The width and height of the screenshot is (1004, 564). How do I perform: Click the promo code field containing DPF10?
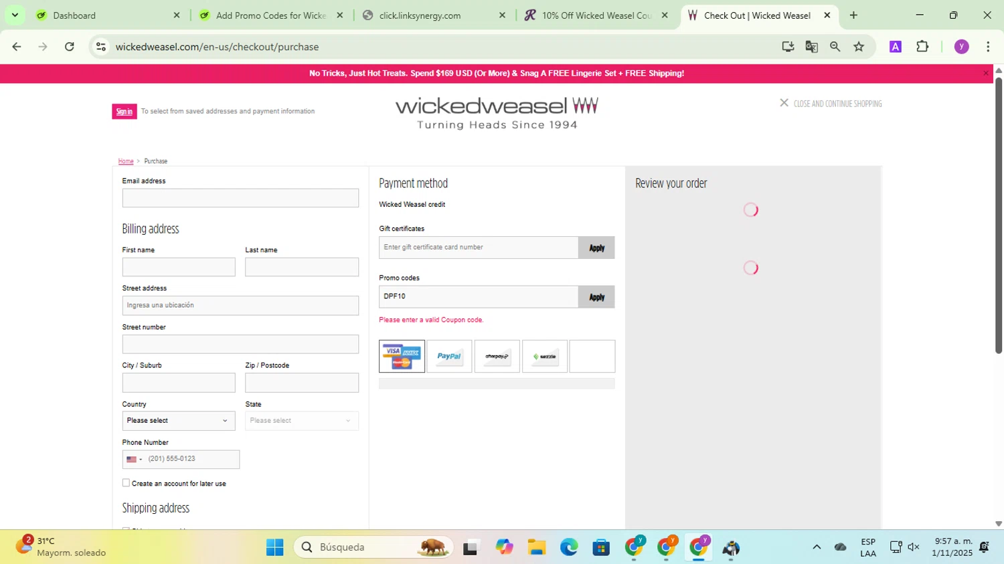click(479, 297)
